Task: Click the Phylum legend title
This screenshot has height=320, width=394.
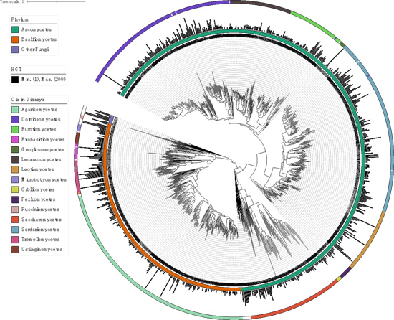Action: tap(19, 19)
